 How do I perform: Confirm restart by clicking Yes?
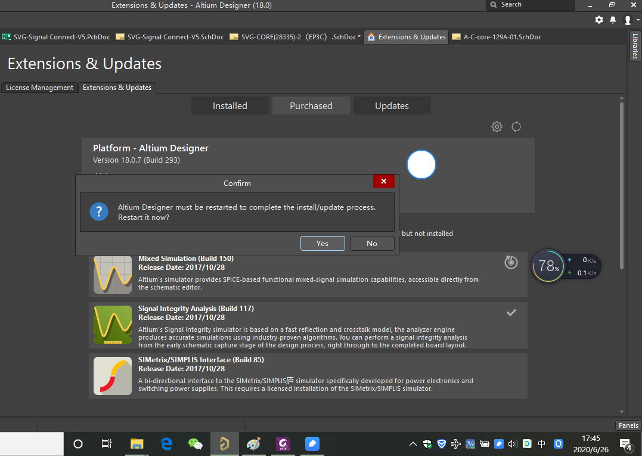pos(322,244)
